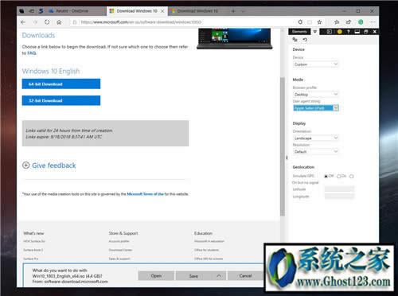
Task: Click the plus circle beside Give feedback
Action: [x=25, y=166]
